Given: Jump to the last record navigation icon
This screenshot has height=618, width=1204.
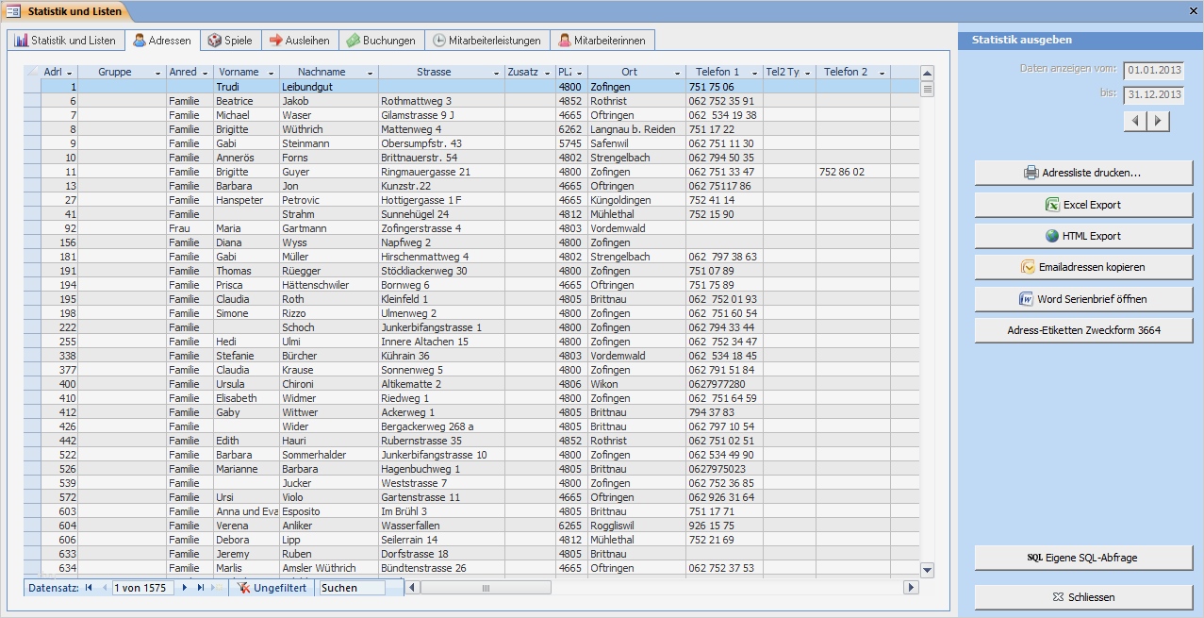Looking at the screenshot, I should point(202,586).
